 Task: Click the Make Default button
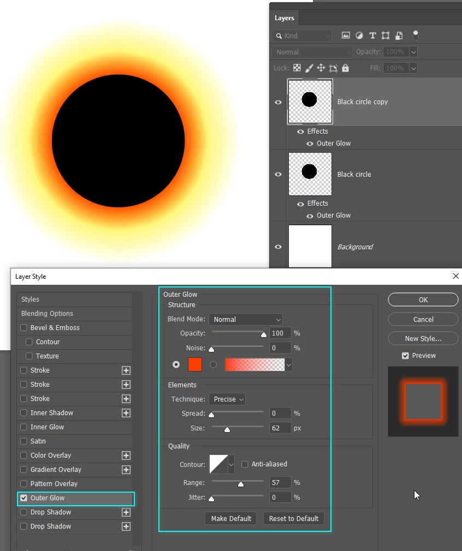(x=231, y=519)
